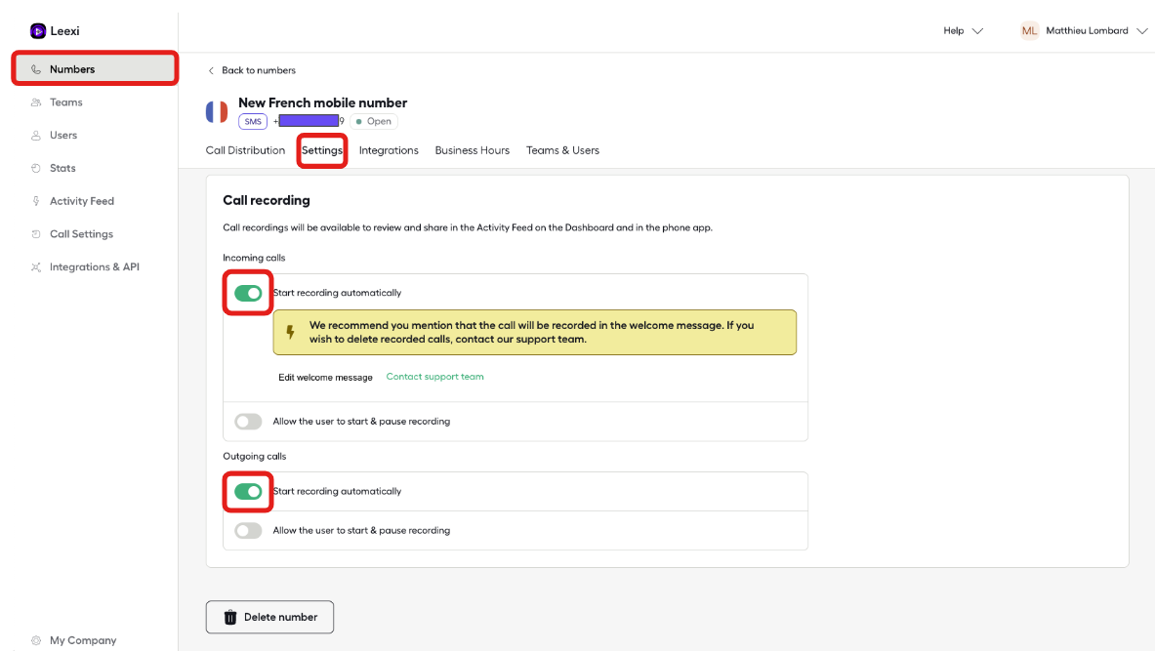Enable user start & pause for outgoing calls
The height and width of the screenshot is (651, 1155).
(248, 530)
